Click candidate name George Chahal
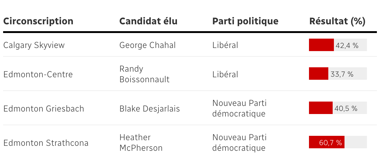This screenshot has height=162, width=380. [x=148, y=45]
